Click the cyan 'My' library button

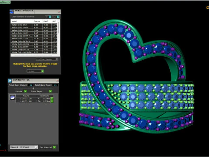50,17
